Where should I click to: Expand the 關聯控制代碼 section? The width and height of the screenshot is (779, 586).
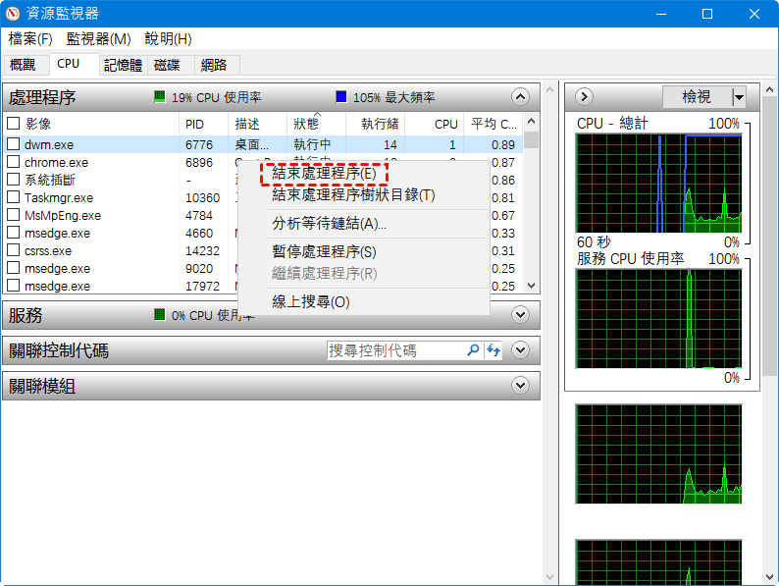click(x=520, y=350)
